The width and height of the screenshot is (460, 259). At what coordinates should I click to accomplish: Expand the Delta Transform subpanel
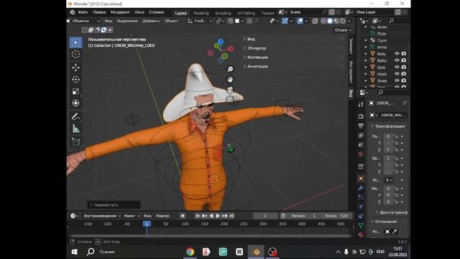click(392, 212)
